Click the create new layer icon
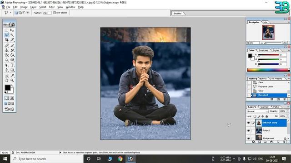291x163 pixels. pos(278,142)
